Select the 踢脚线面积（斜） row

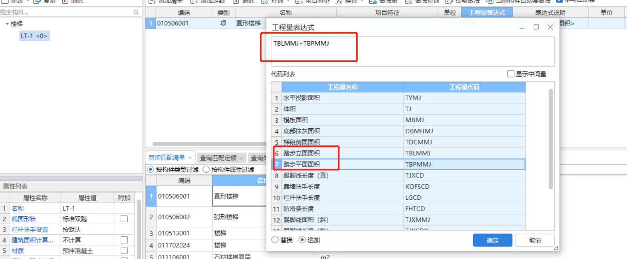[398, 220]
